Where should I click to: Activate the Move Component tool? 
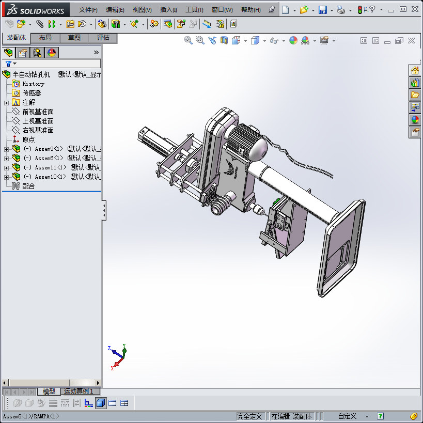pyautogui.click(x=82, y=24)
